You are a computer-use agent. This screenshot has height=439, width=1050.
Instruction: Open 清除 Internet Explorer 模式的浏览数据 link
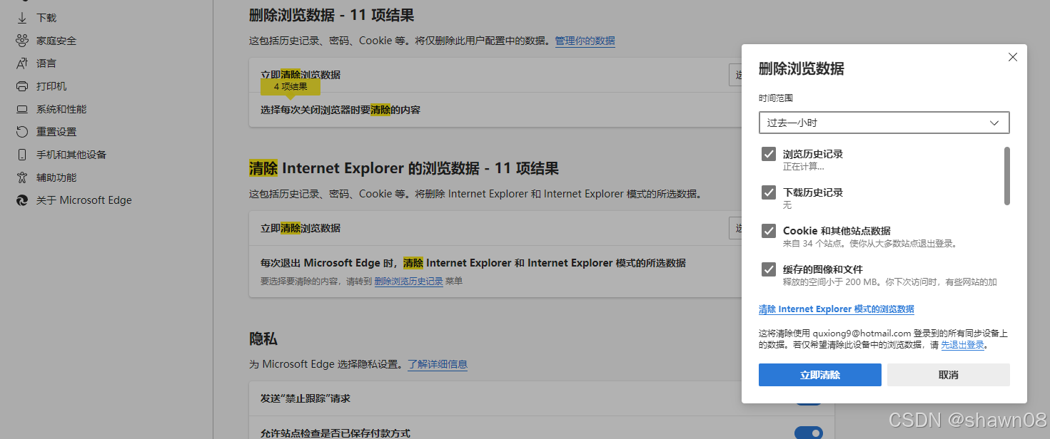pos(836,309)
